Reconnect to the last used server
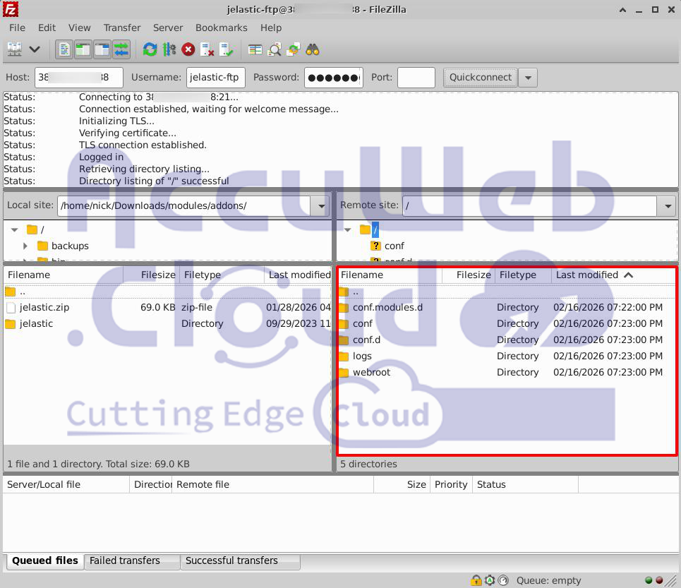The width and height of the screenshot is (681, 588). coord(226,49)
